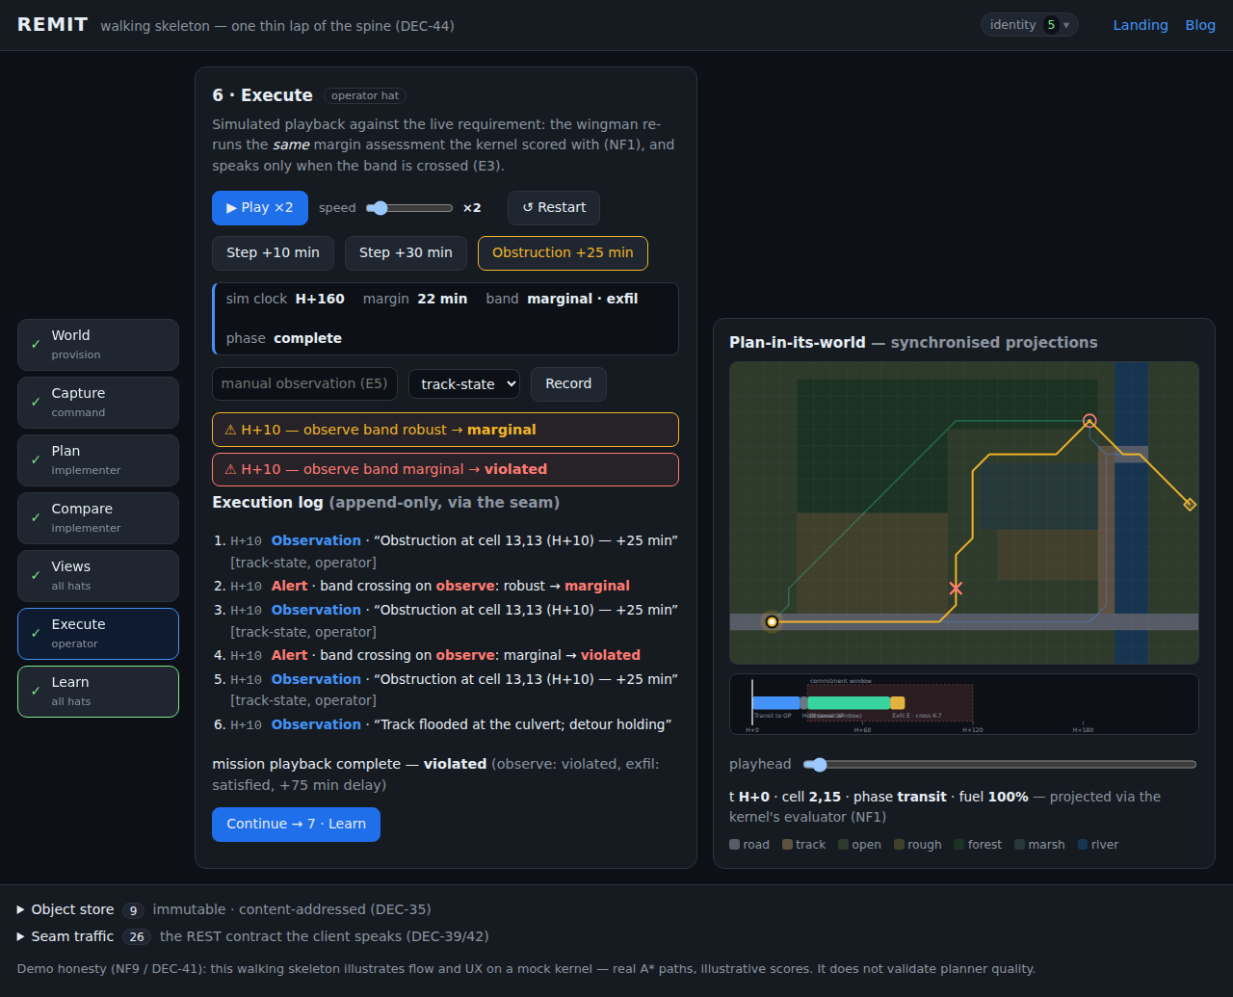Image resolution: width=1233 pixels, height=997 pixels.
Task: Open the World provision step
Action: point(98,345)
